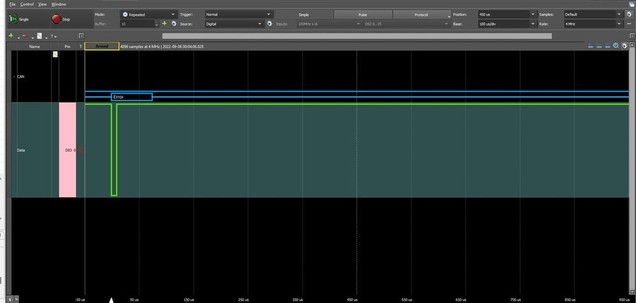The height and width of the screenshot is (303, 636).
Task: Click the green plus to add a signal
Action: (11, 36)
